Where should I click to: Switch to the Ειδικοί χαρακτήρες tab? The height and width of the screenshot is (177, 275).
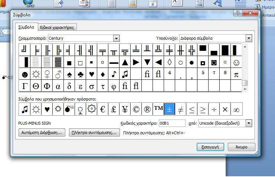tap(57, 27)
